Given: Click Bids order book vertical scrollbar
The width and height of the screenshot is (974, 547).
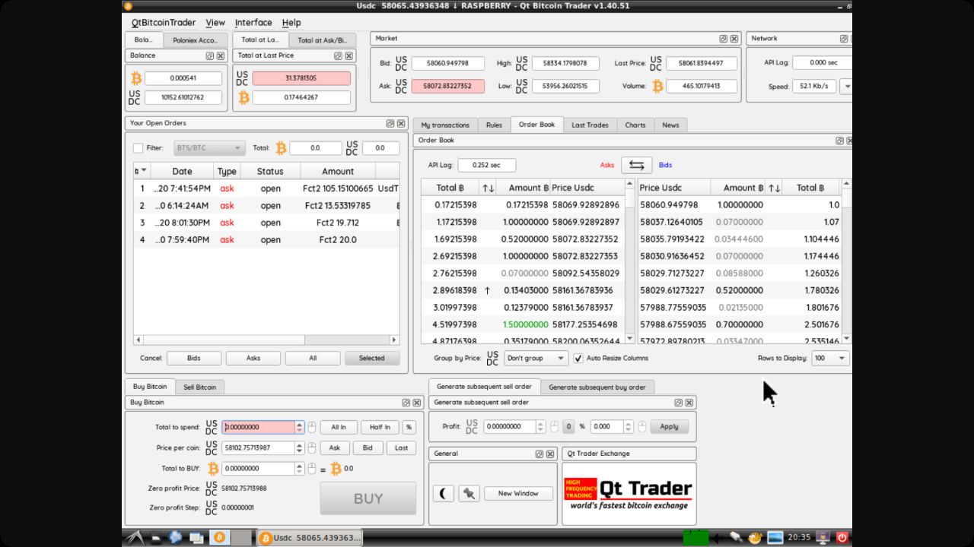Looking at the screenshot, I should point(847,262).
